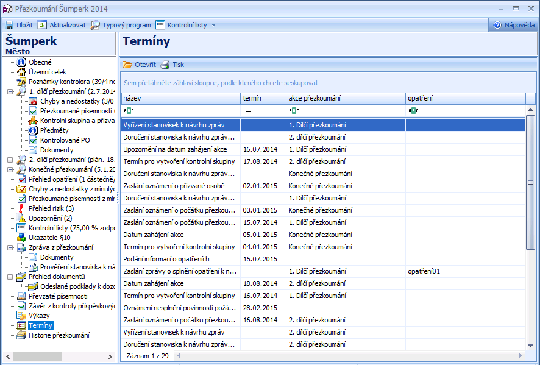540x365 pixels.
Task: Click the grid vertical scrollbar down arrow
Action: [530, 346]
